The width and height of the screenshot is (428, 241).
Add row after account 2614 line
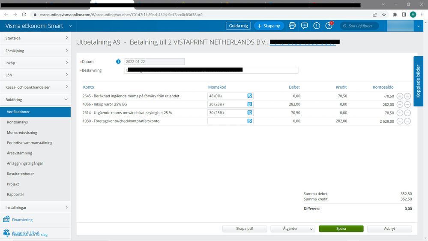pyautogui.click(x=400, y=113)
